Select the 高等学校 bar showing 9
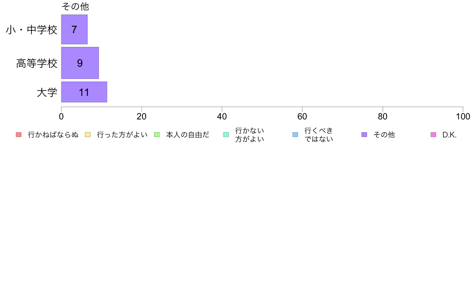This screenshot has height=294, width=474. click(x=80, y=63)
